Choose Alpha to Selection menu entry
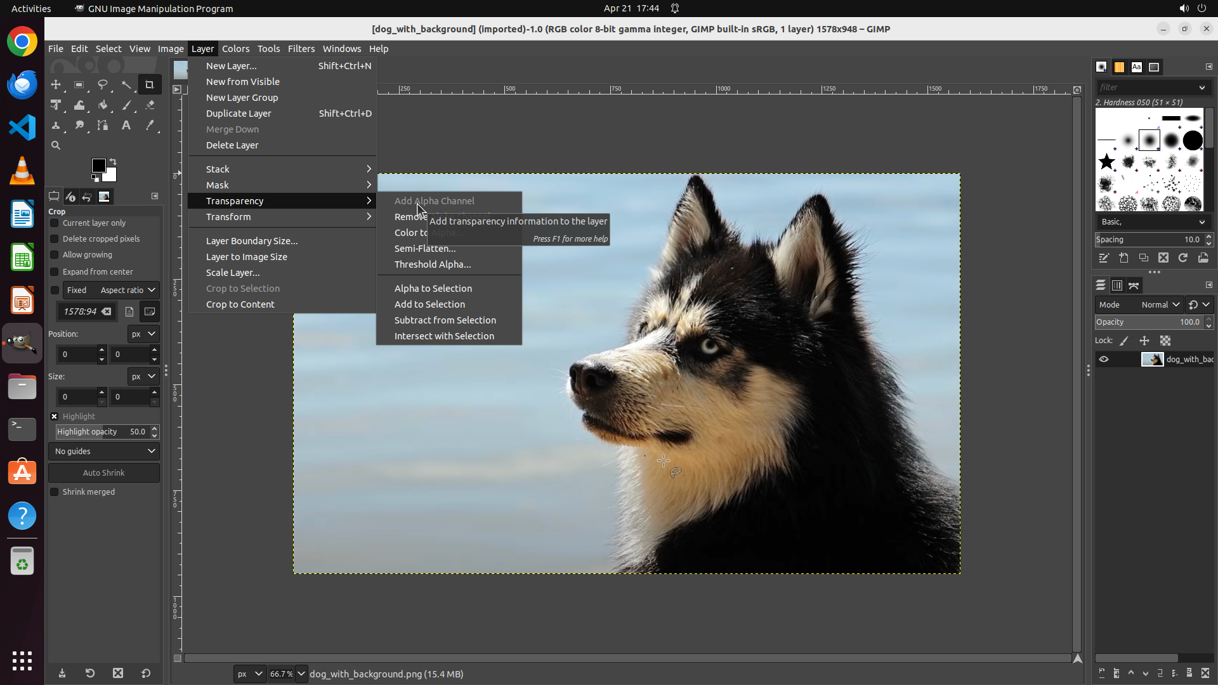1218x685 pixels. tap(433, 289)
